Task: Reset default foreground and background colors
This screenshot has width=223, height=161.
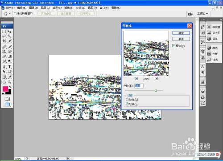Action: click(x=3, y=94)
